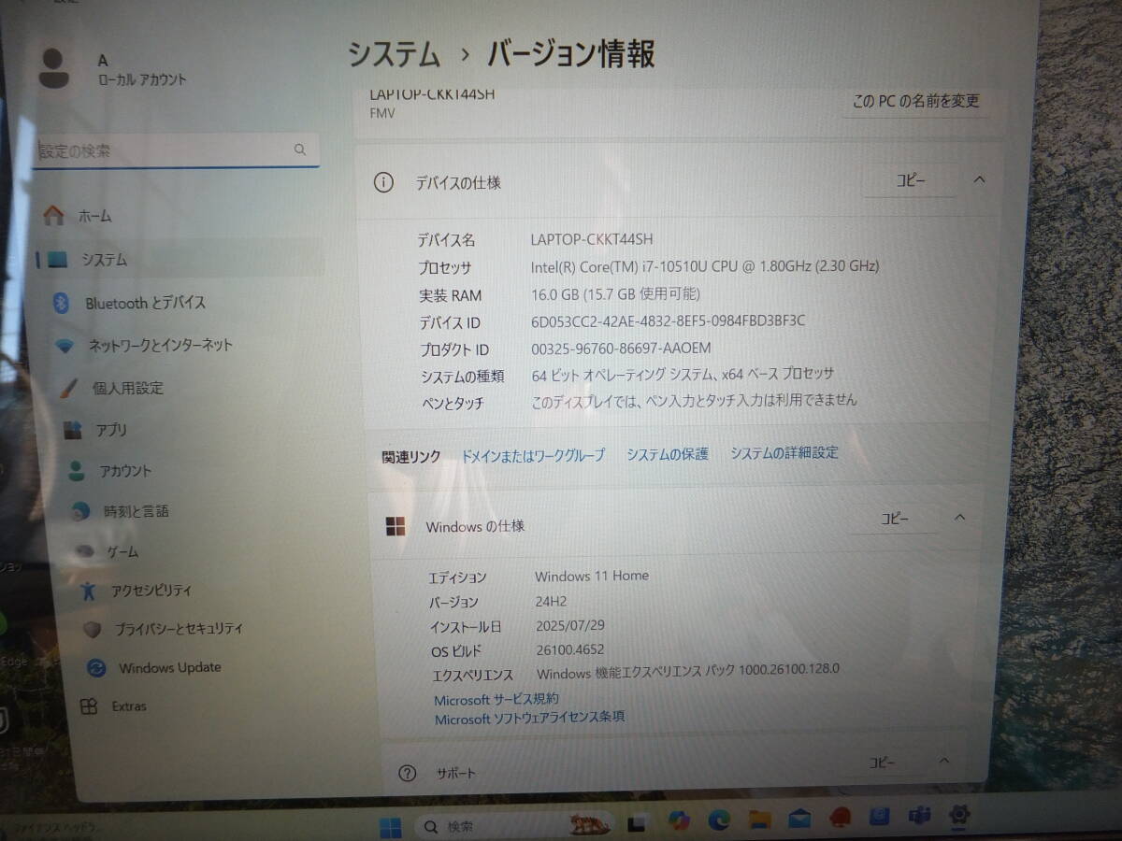Screen dimensions: 1122x841
Task: Open the Windows Start button on the taskbar
Action: [x=390, y=827]
